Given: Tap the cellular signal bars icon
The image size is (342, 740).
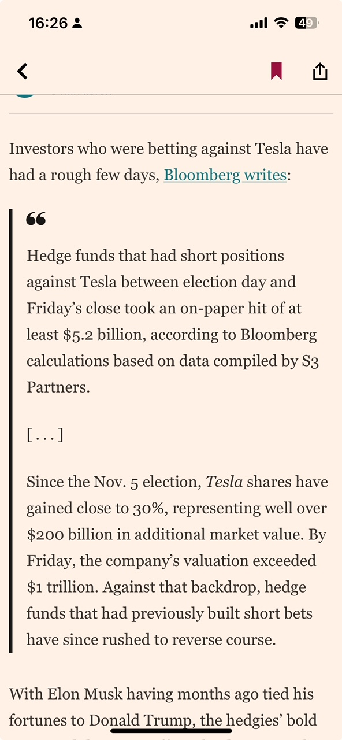Looking at the screenshot, I should click(258, 23).
